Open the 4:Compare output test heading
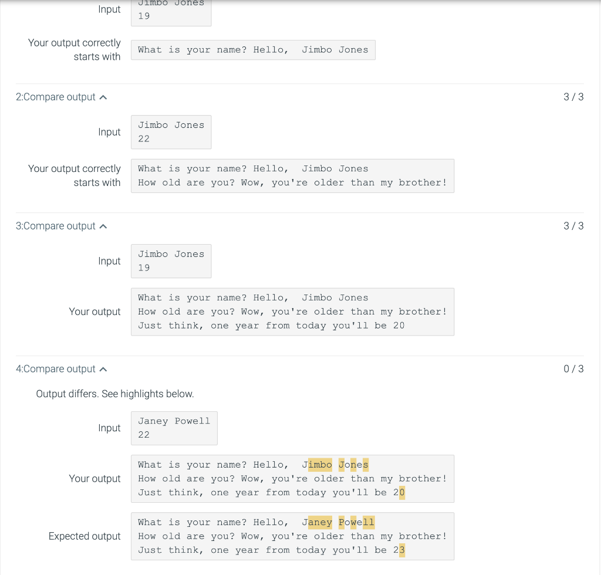This screenshot has width=601, height=575. tap(55, 369)
